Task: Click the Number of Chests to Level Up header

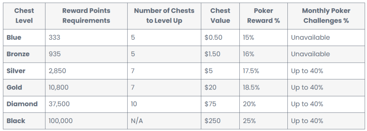Action: [x=164, y=16]
